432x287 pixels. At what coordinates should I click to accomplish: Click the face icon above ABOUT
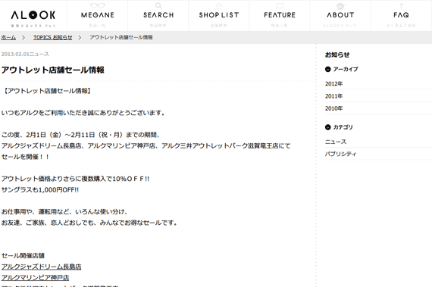pyautogui.click(x=340, y=6)
